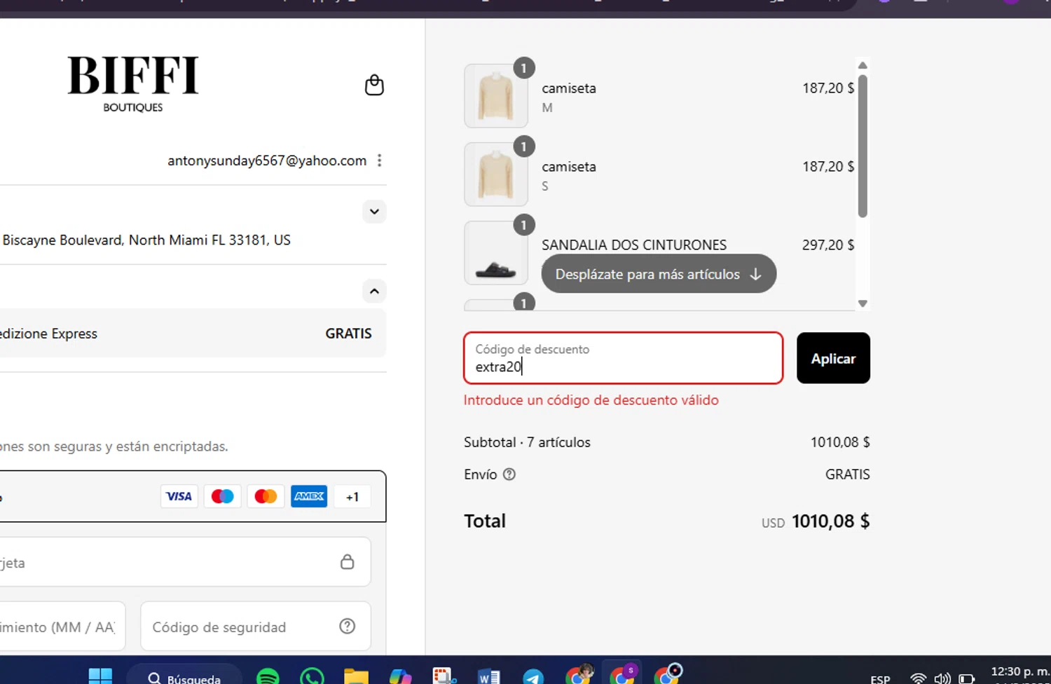Click the order list scrollbar up arrow
1051x684 pixels.
(863, 65)
